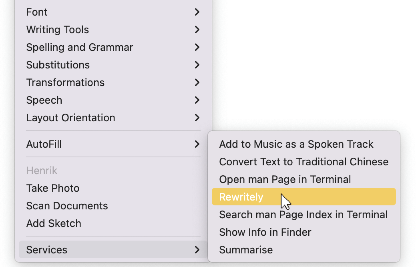
Task: Open the AutoFill submenu
Action: tap(113, 144)
